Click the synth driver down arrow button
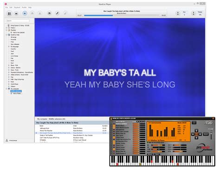220x170 pixels. tap(196, 137)
